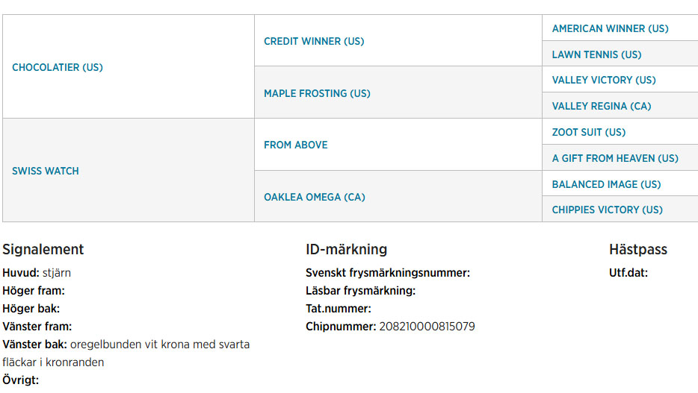Image resolution: width=698 pixels, height=393 pixels.
Task: Click the chip number 208210000815079
Action: tap(427, 327)
